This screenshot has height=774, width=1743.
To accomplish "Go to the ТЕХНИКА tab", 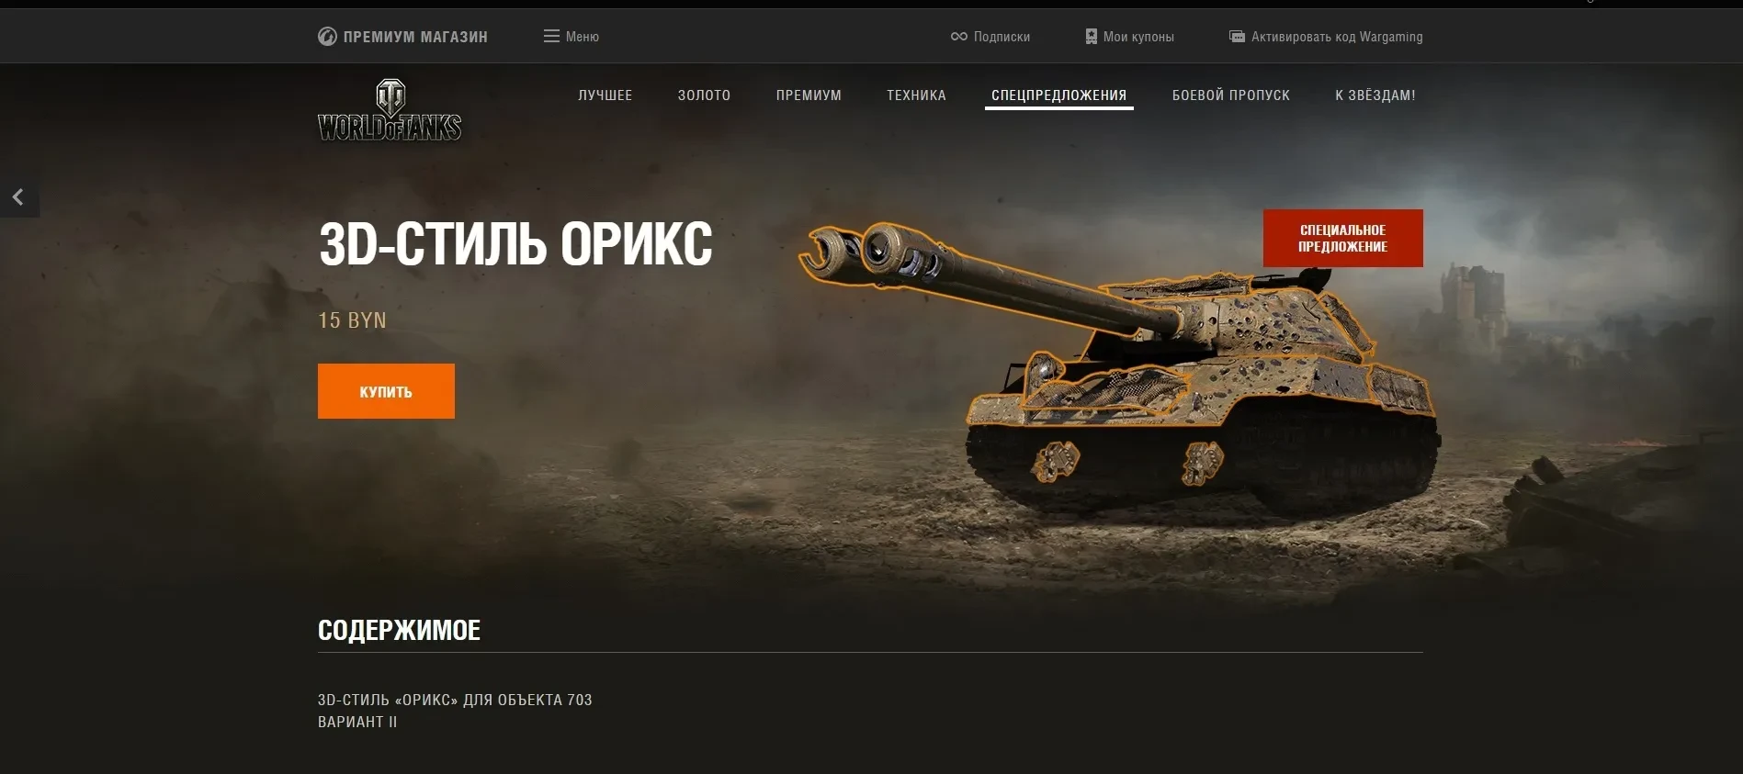I will pos(916,95).
